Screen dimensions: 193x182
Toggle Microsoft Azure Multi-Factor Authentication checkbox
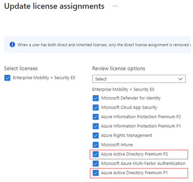click(96, 163)
